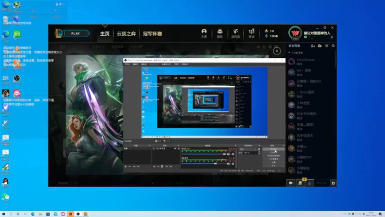Open the first menu 文件 in the OBS menu bar
This screenshot has width=385, height=217.
point(127,64)
